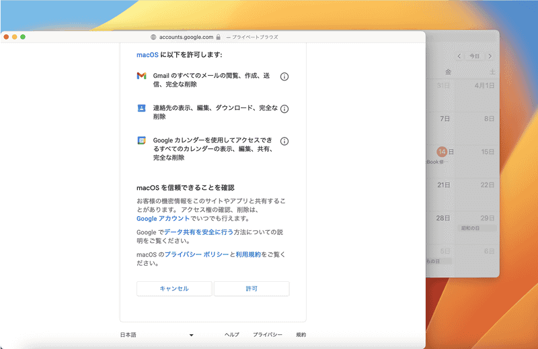538x349 pixels.
Task: Select 28日 in Calendar window
Action: coord(443,218)
